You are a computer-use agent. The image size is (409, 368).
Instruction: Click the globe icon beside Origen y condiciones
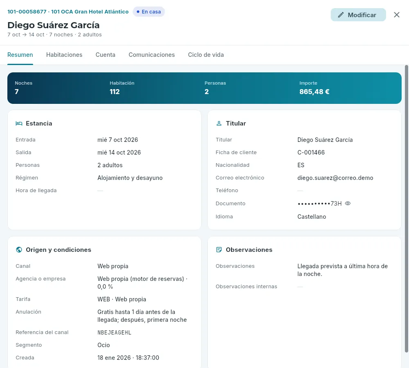[x=19, y=249]
